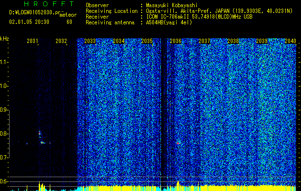Click the 2040 time marker
The height and width of the screenshot is (191, 301).
[290, 41]
